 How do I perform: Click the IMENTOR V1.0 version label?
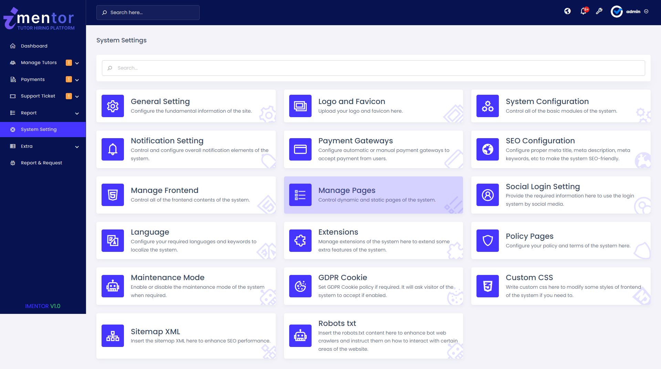43,306
